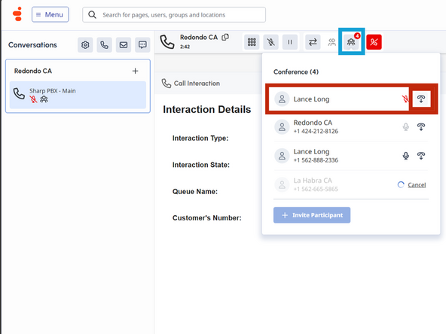Cancel the La Habra CA invite
The image size is (446, 334).
(417, 185)
